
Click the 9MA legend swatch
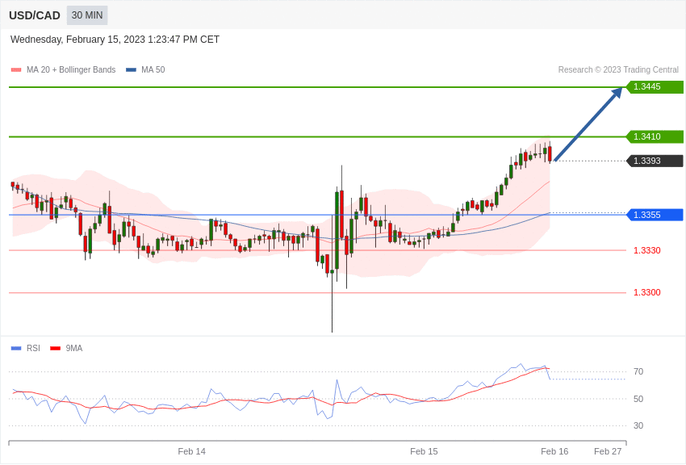click(x=55, y=348)
